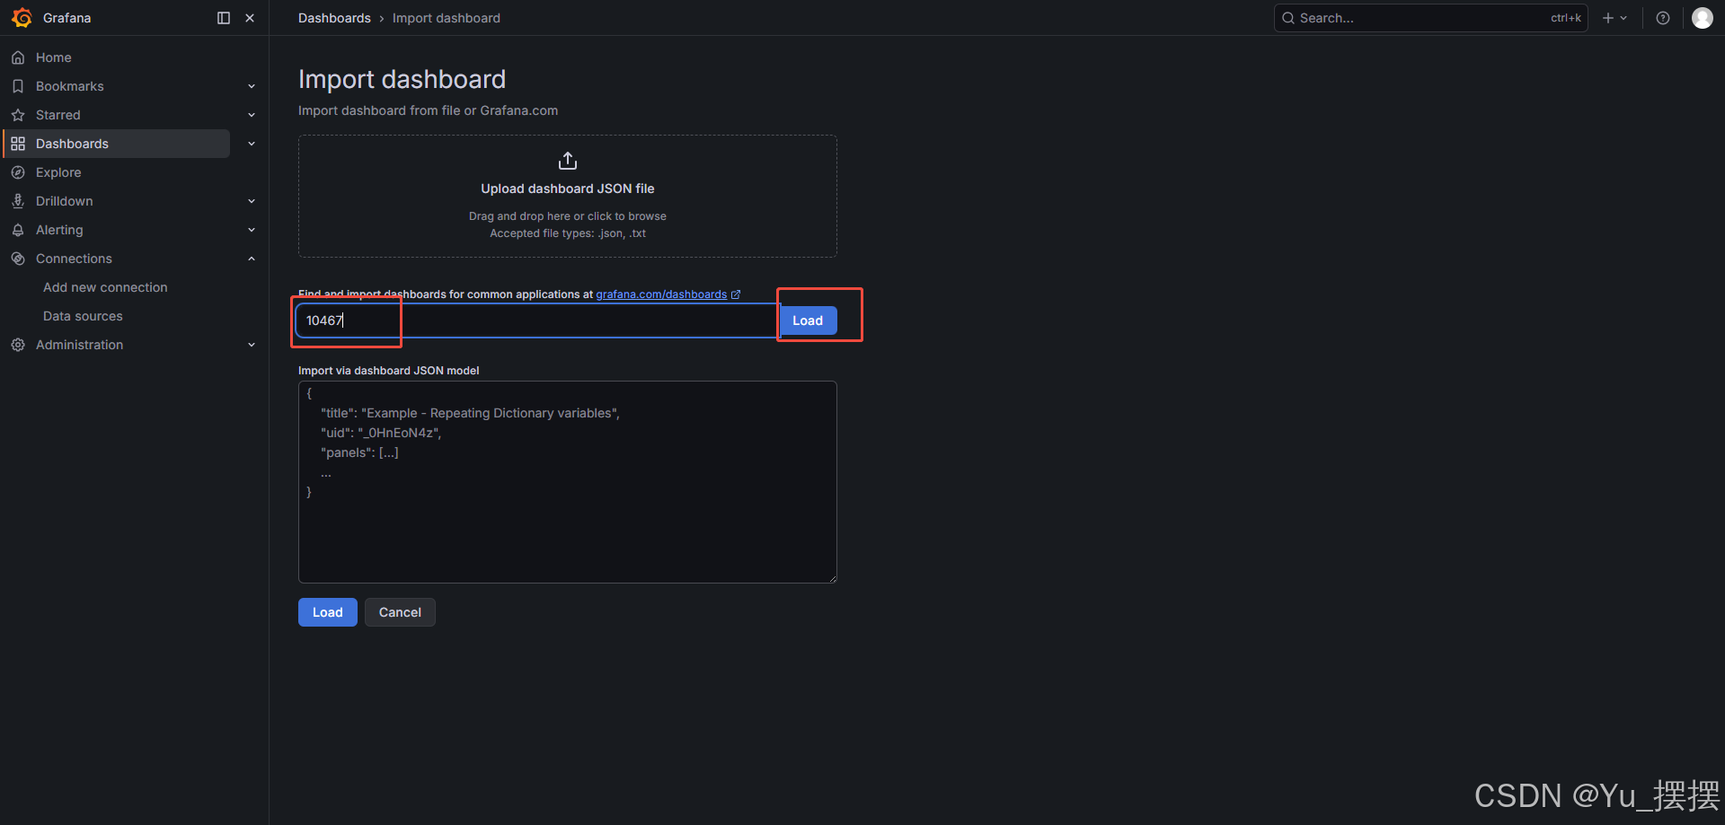This screenshot has height=825, width=1725.
Task: Expand the Bookmarks section chevron
Action: pyautogui.click(x=252, y=86)
